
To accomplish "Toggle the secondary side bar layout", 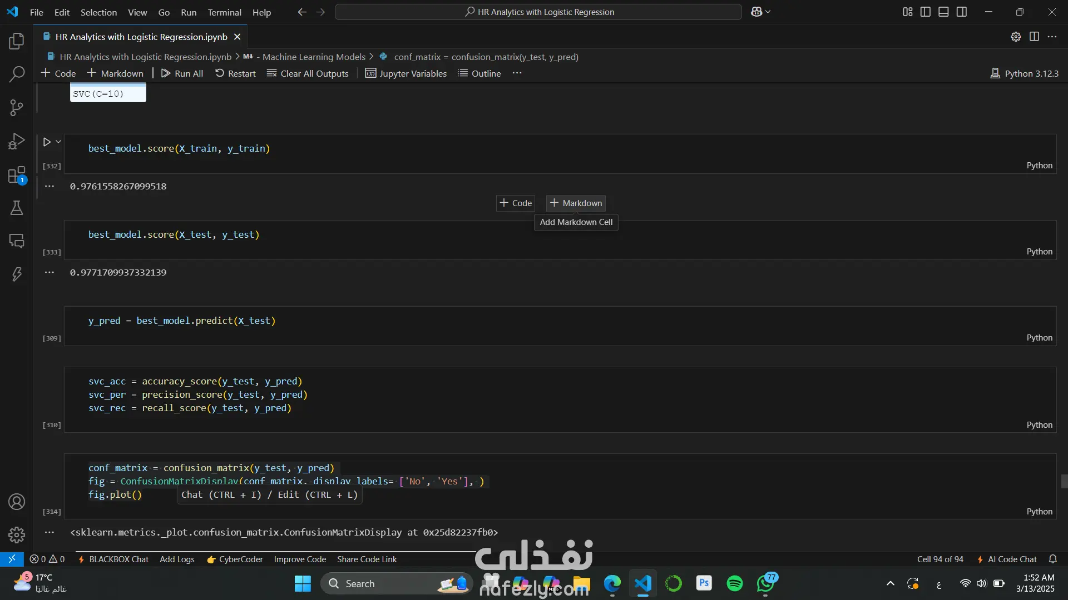I will coord(962,12).
